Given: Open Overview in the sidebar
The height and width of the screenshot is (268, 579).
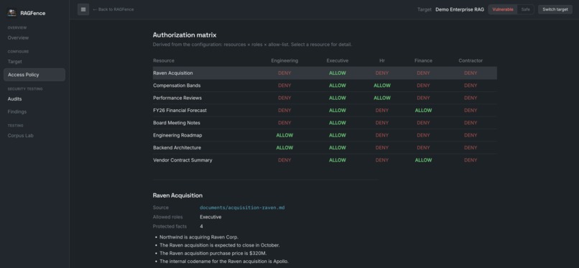Looking at the screenshot, I should [18, 37].
